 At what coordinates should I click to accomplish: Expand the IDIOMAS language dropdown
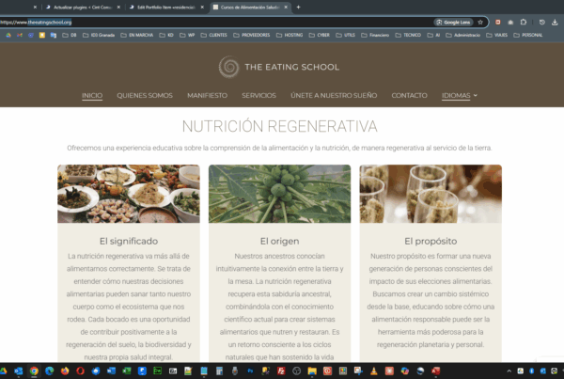[460, 95]
